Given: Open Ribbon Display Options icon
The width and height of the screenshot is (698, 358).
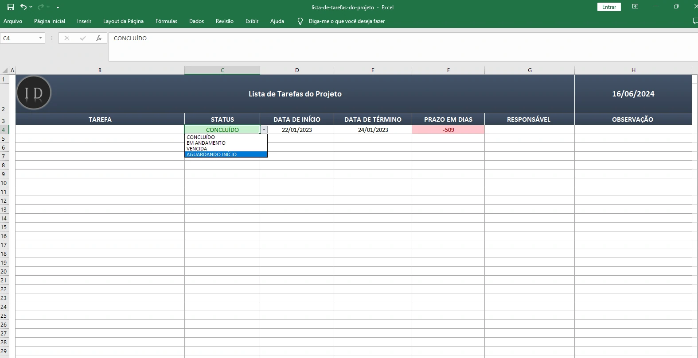Looking at the screenshot, I should 635,7.
